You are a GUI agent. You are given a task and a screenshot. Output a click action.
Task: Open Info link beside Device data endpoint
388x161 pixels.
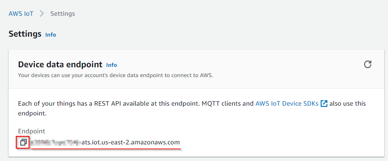[x=111, y=65]
